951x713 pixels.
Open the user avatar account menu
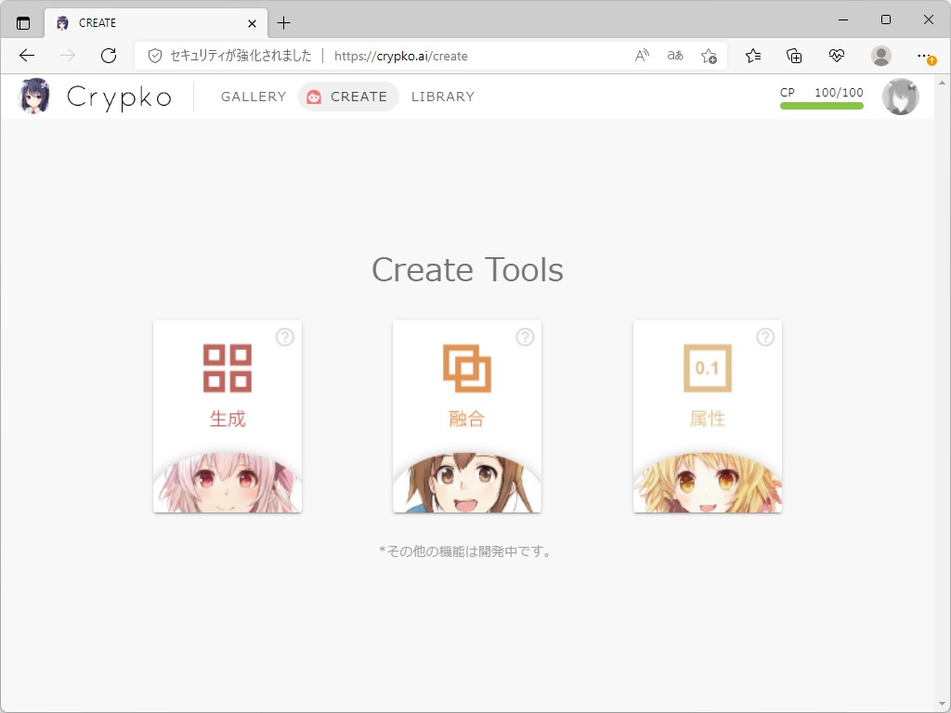point(900,96)
